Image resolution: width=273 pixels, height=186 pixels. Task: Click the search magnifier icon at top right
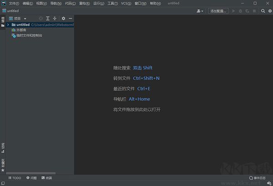pos(263,11)
